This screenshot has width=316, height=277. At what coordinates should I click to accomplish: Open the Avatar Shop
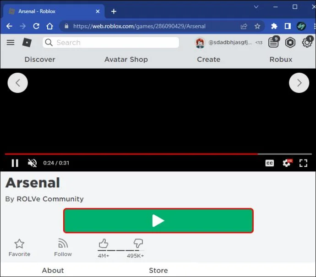126,59
